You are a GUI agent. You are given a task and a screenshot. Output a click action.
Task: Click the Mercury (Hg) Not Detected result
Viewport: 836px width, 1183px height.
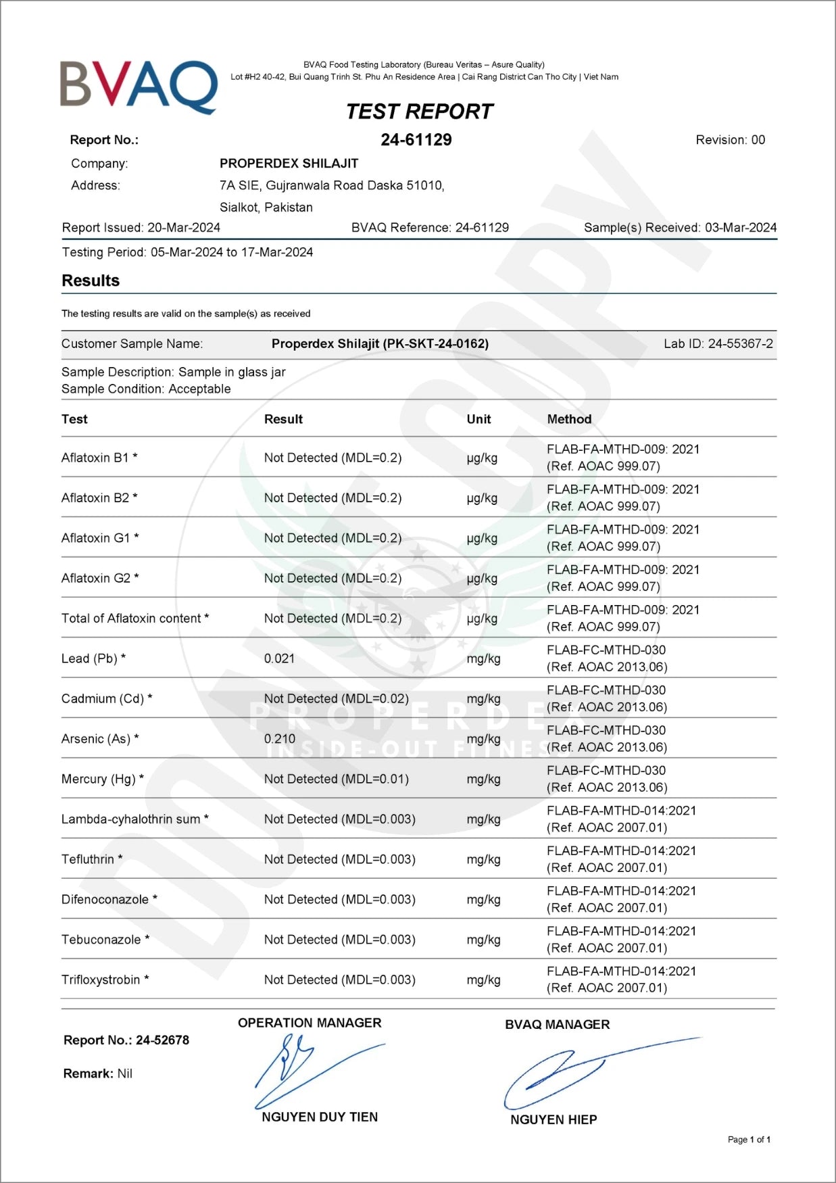(336, 779)
